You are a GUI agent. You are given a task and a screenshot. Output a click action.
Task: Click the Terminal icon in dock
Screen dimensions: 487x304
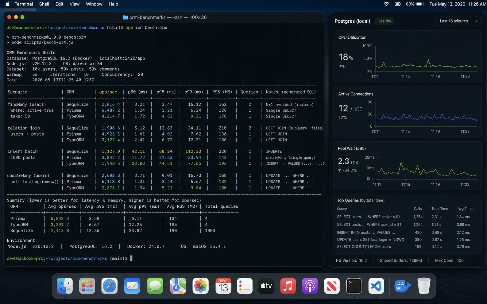click(354, 286)
